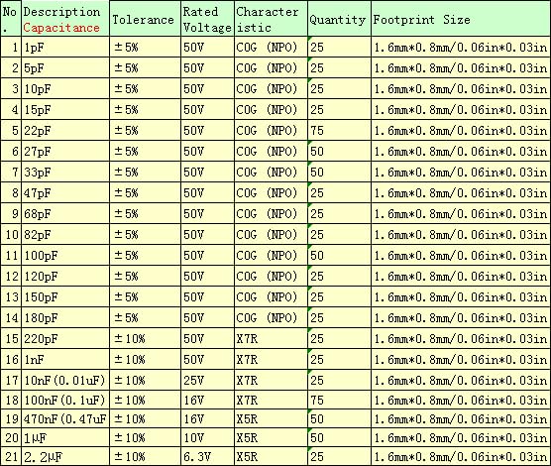Image resolution: width=551 pixels, height=466 pixels.
Task: Click the Quantity column header
Action: (339, 19)
